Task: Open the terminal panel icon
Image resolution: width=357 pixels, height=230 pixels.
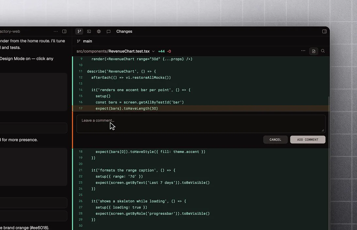Action: pyautogui.click(x=89, y=31)
